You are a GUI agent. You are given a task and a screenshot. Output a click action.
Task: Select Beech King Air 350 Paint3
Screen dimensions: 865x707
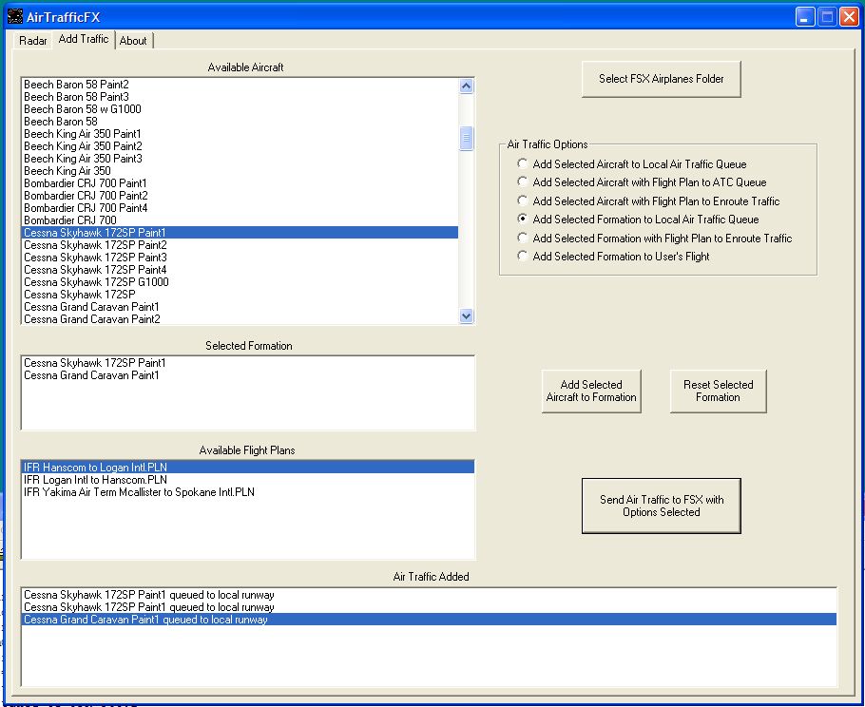240,159
